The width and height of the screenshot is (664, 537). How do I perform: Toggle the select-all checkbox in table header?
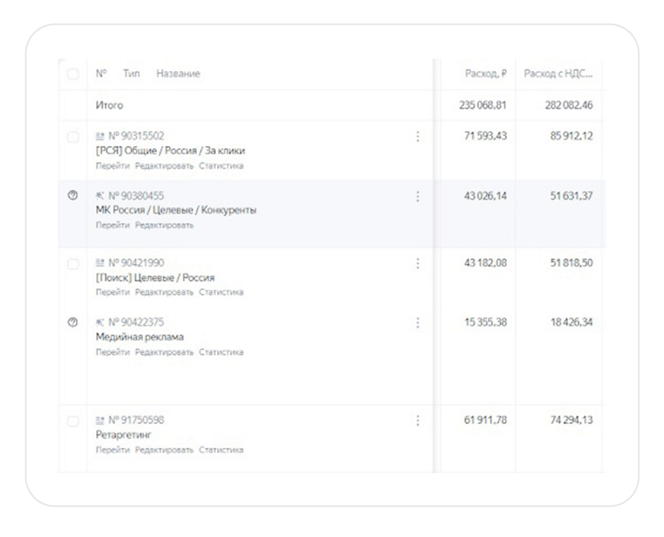[72, 74]
